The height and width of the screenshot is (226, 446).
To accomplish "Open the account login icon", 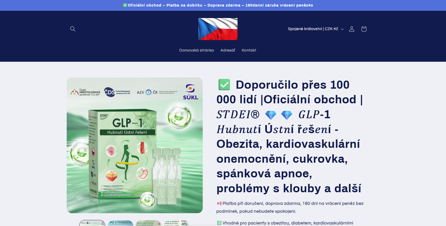I will pos(352,29).
